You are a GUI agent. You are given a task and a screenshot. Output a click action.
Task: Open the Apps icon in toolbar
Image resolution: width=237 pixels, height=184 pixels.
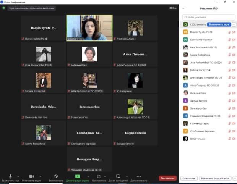pyautogui.click(x=99, y=176)
